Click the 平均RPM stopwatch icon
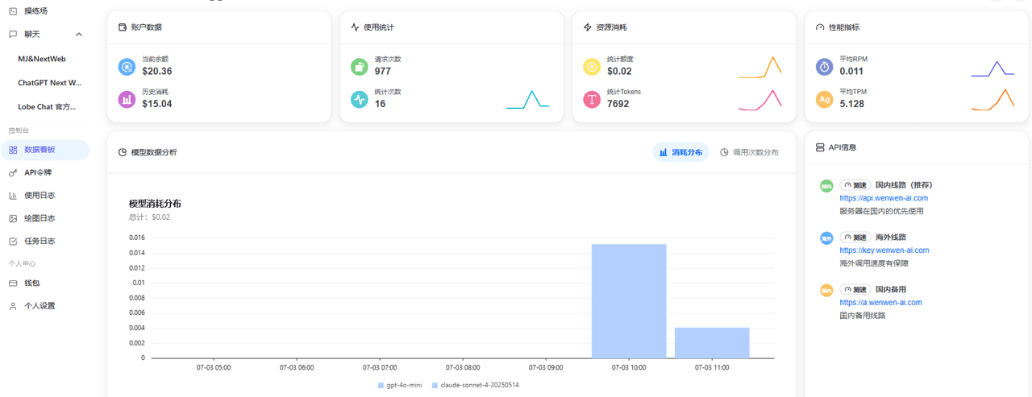 pyautogui.click(x=824, y=67)
